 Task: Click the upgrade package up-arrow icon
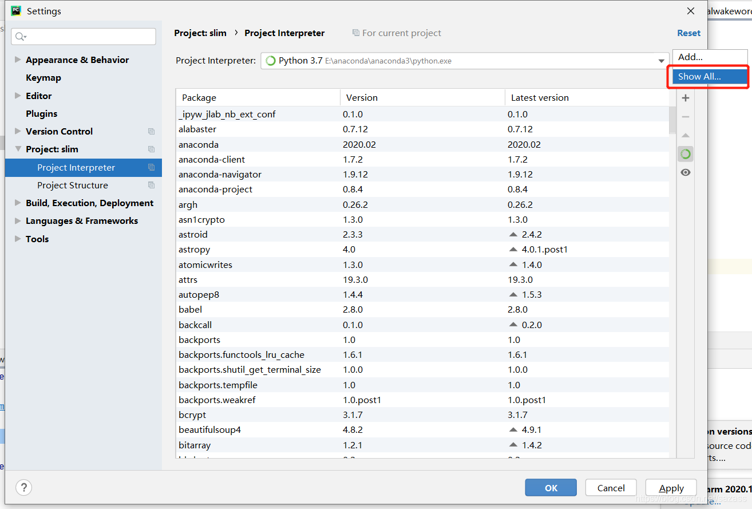(x=686, y=136)
